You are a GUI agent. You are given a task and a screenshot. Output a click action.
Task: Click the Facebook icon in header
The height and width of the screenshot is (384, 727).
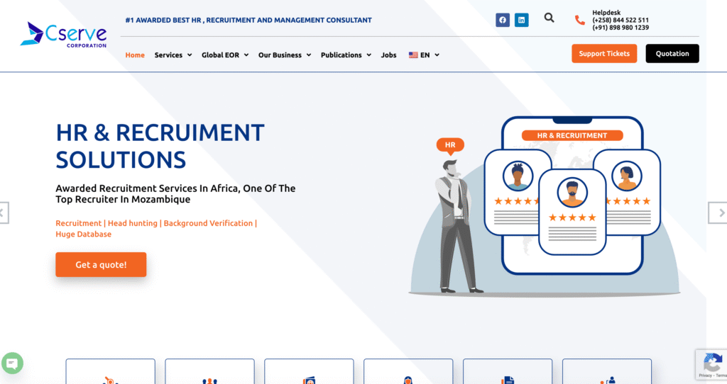coord(503,20)
